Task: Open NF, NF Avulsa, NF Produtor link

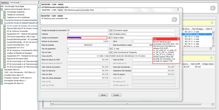Action: (x=22, y=26)
